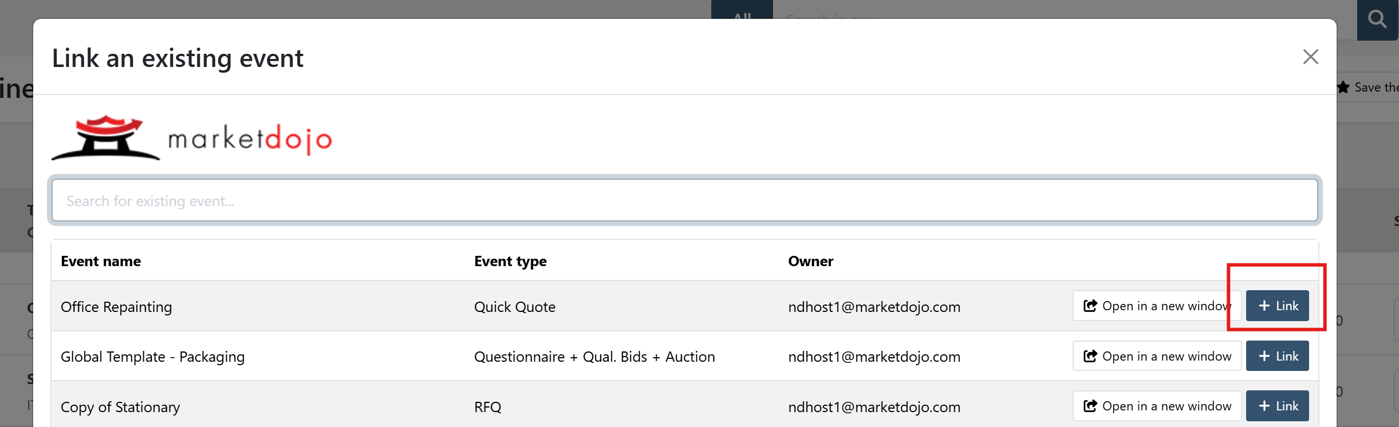Click plus icon in Copy of Stationary Link button

point(1264,406)
